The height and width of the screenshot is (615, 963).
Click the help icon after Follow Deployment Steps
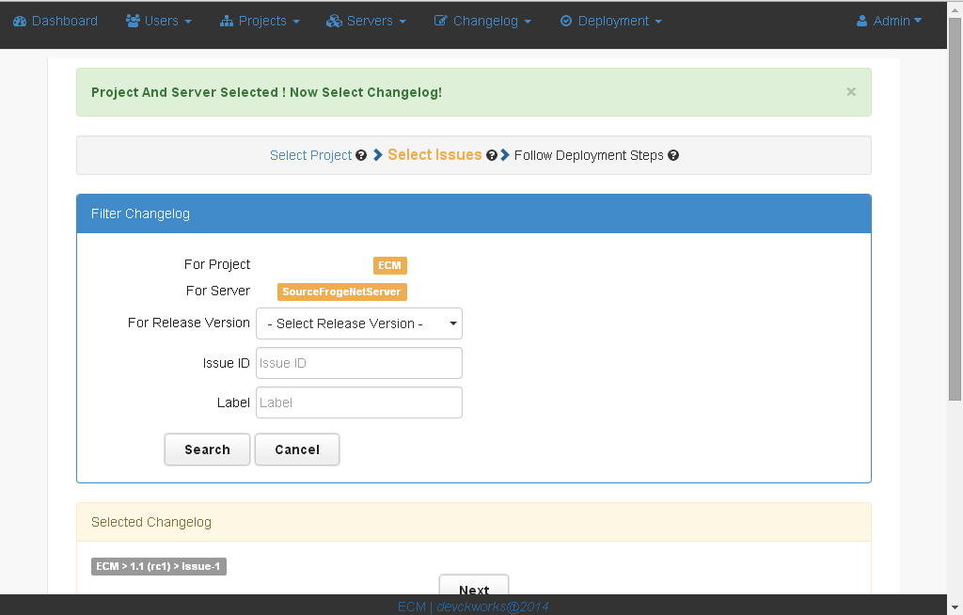673,155
